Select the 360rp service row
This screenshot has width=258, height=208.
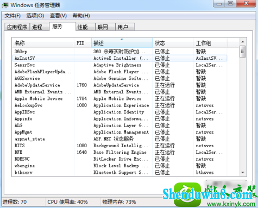[119, 52]
